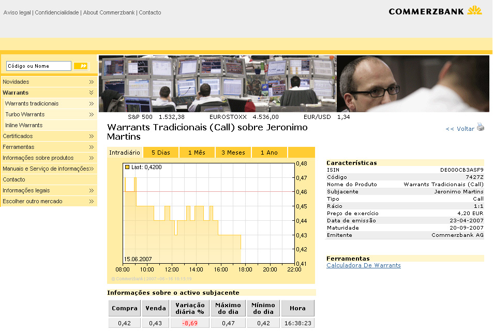493x333 pixels.
Task: Switch to the 1 Mês chart tab
Action: tap(197, 153)
